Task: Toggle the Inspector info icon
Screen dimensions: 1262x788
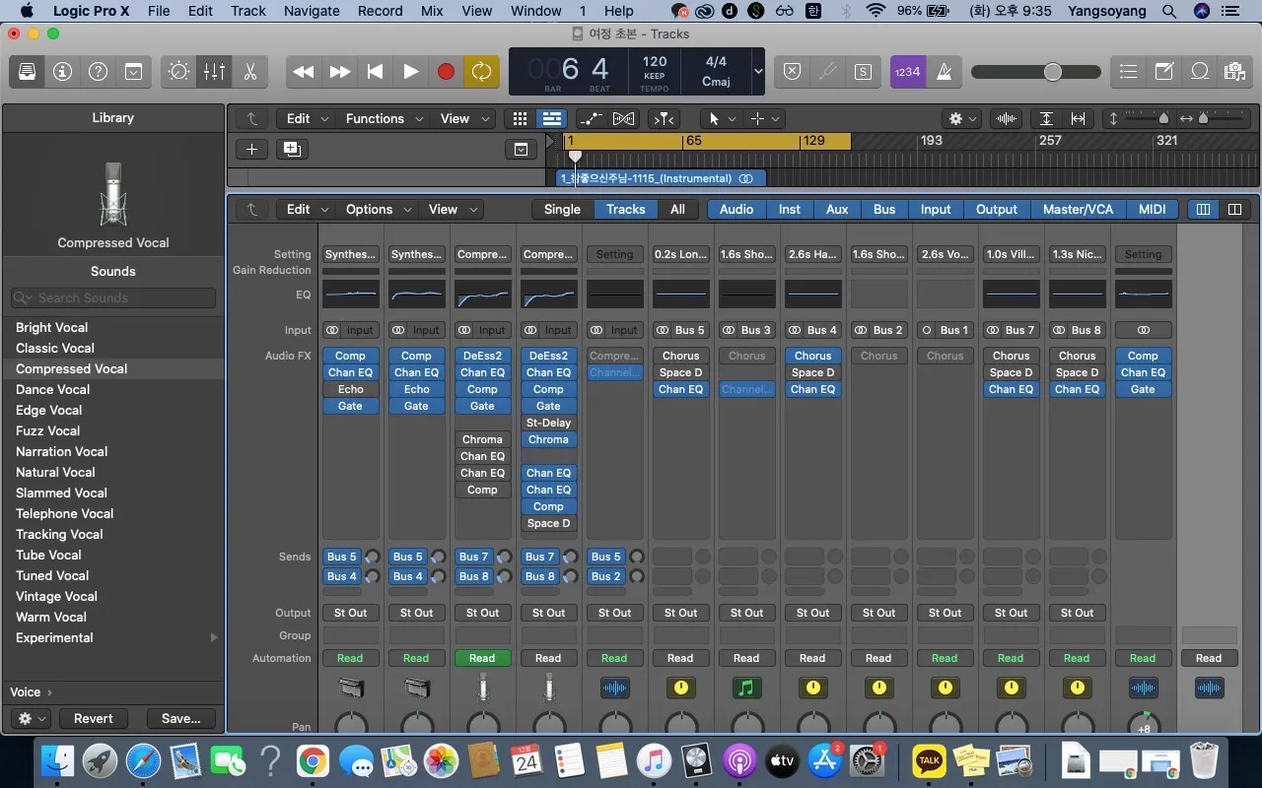Action: click(63, 72)
